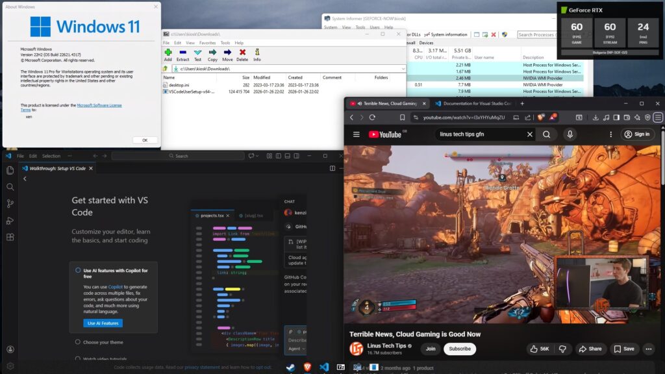The height and width of the screenshot is (374, 665).
Task: Open Microsoft Software License Terms link
Action: pyautogui.click(x=99, y=105)
